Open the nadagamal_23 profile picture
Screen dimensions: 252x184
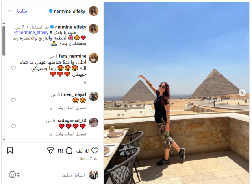94,122
